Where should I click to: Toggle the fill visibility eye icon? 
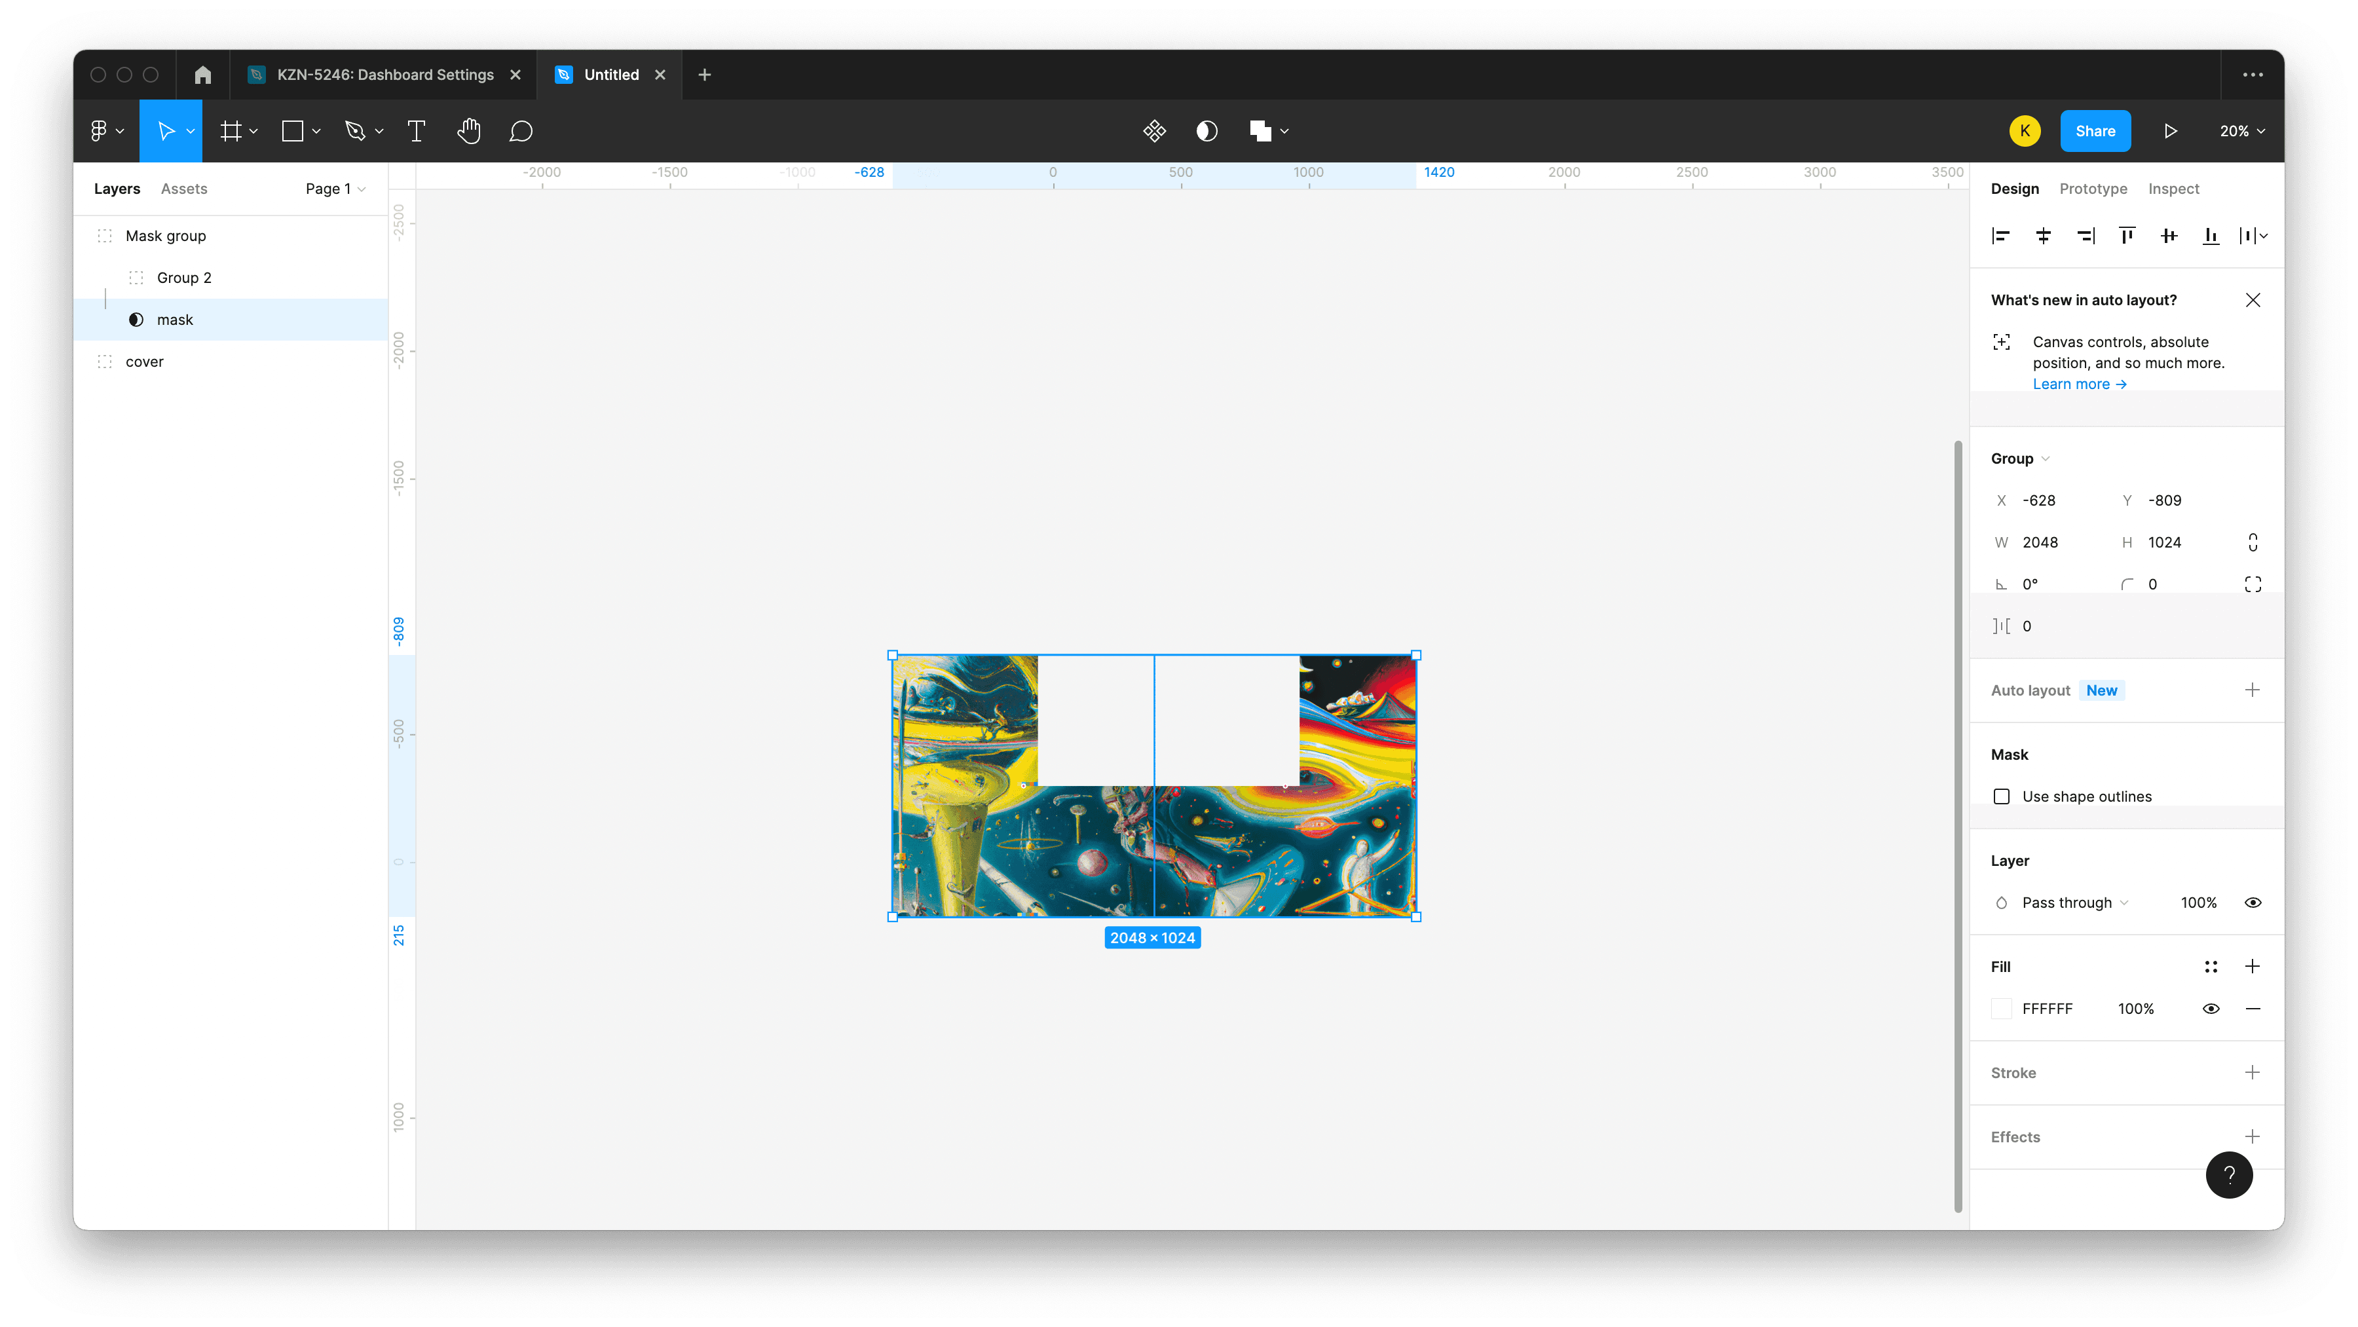(2212, 1008)
